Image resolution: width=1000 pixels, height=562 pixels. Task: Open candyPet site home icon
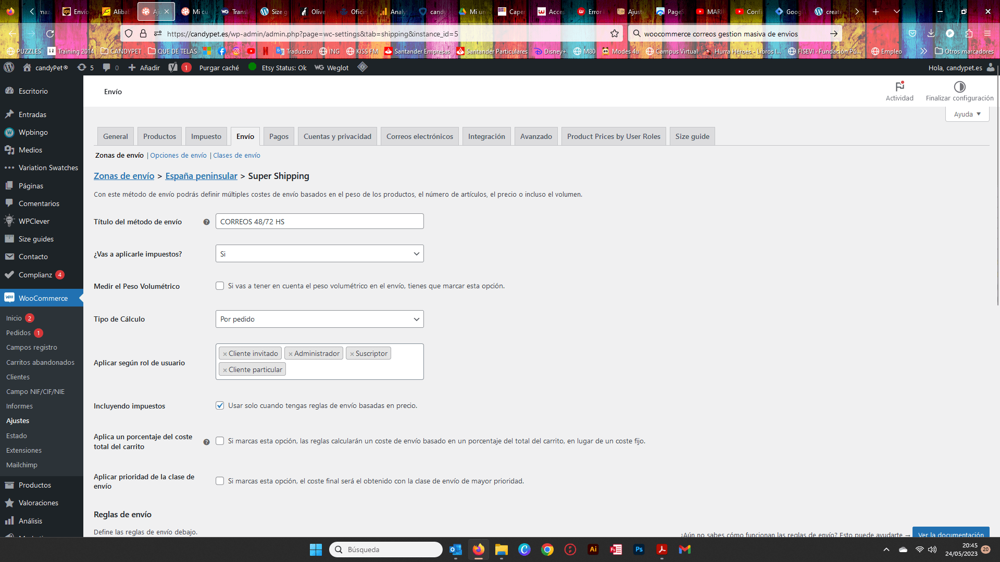tap(27, 68)
